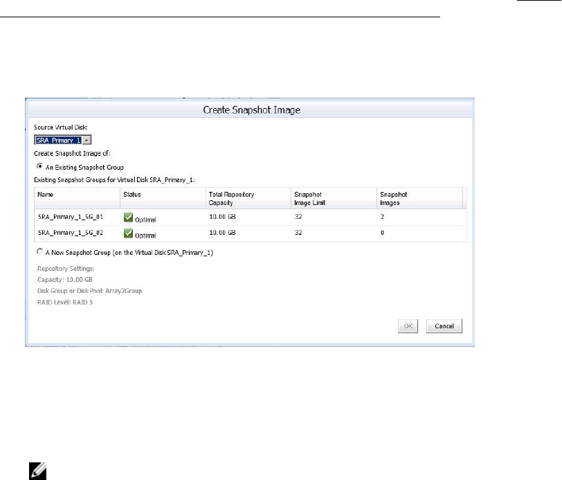The height and width of the screenshot is (480, 562).
Task: Click the green Optimal checkmark icon for SRA_Primary_1_SG_02
Action: tap(128, 233)
